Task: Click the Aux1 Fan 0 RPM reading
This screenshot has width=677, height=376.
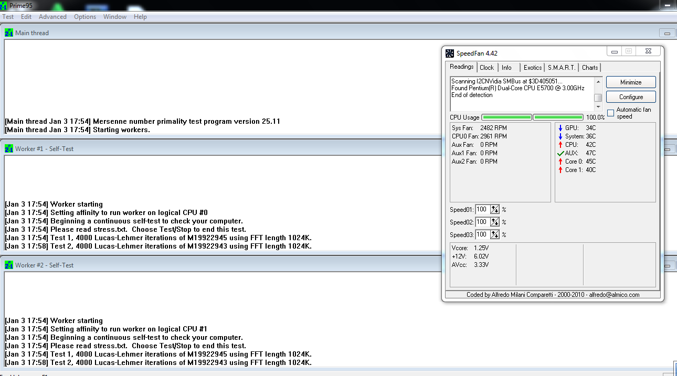Action: [474, 153]
